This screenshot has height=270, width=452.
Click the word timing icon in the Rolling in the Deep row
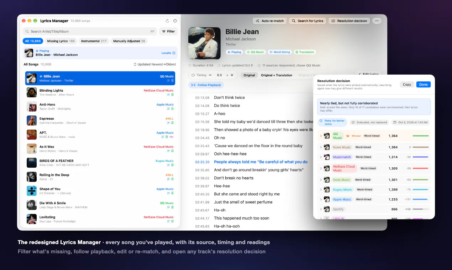168,179
